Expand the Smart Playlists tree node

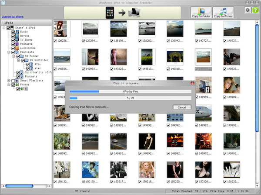(9, 81)
